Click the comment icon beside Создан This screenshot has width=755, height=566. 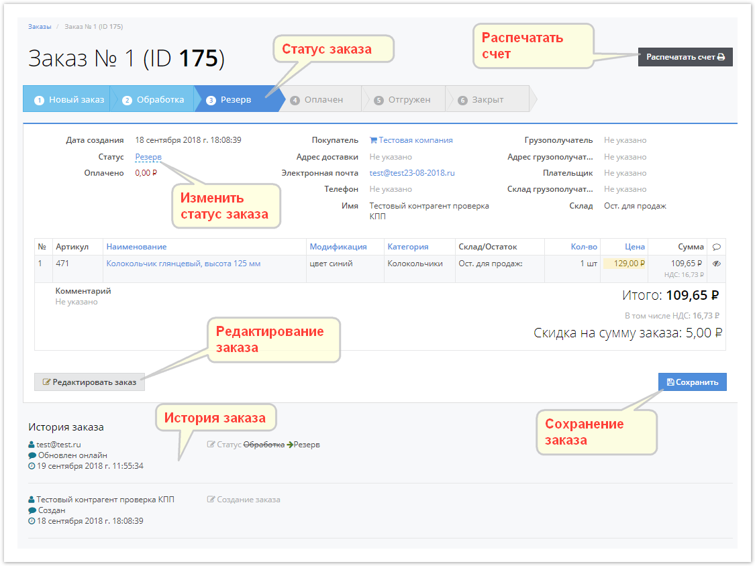tap(32, 510)
